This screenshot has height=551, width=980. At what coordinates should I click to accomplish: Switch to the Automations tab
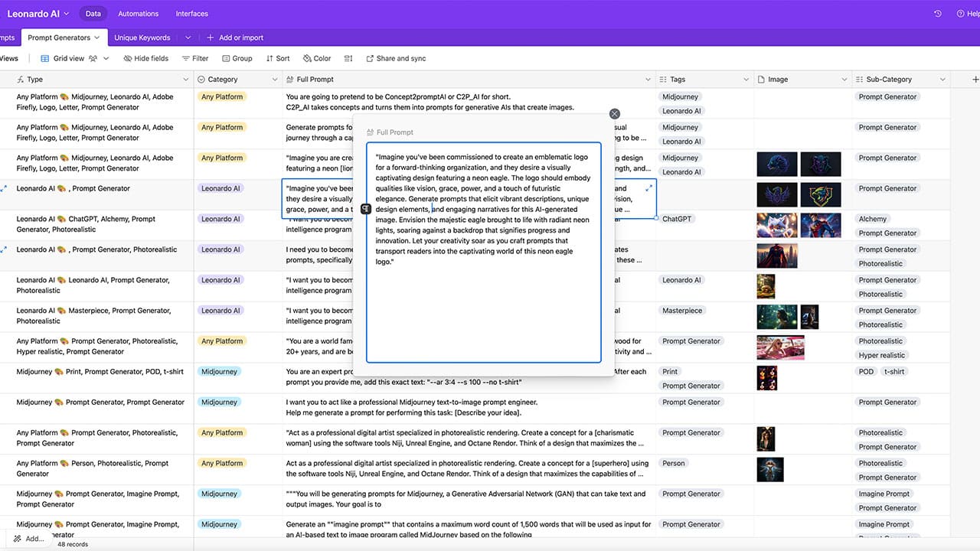coord(139,14)
